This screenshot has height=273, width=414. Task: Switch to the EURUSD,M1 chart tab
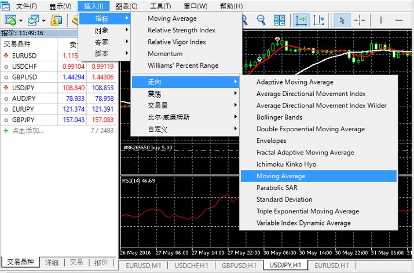click(x=144, y=265)
